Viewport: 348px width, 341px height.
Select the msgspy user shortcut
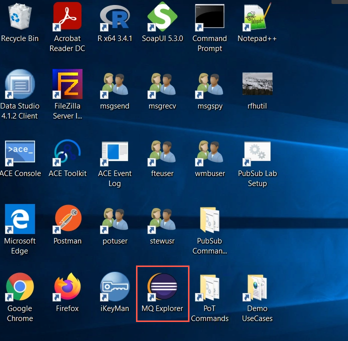[209, 85]
